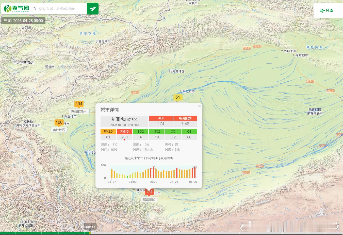The height and width of the screenshot is (235, 343).
Task: Select the PM10 pollutant tab
Action: coord(124,132)
